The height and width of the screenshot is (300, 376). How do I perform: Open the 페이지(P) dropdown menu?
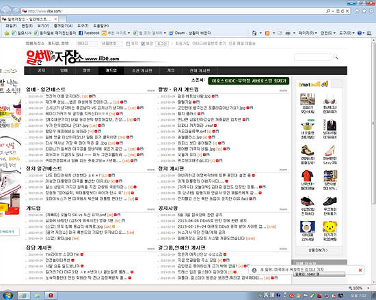[x=308, y=33]
